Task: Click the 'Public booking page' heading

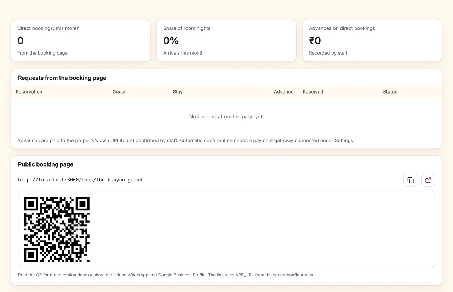Action: tap(46, 164)
